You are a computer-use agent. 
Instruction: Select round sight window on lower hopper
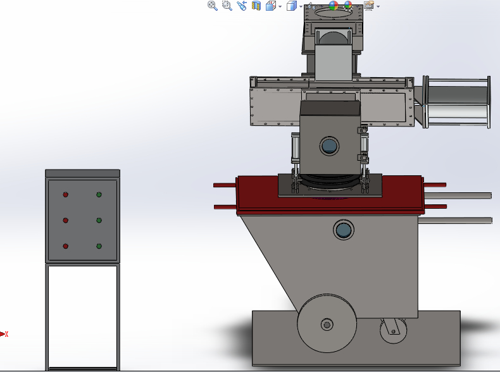point(344,230)
